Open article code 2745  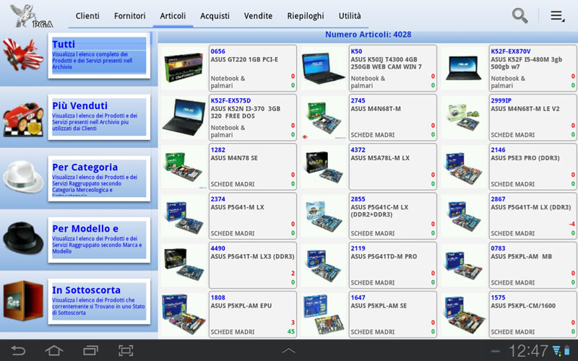(358, 100)
